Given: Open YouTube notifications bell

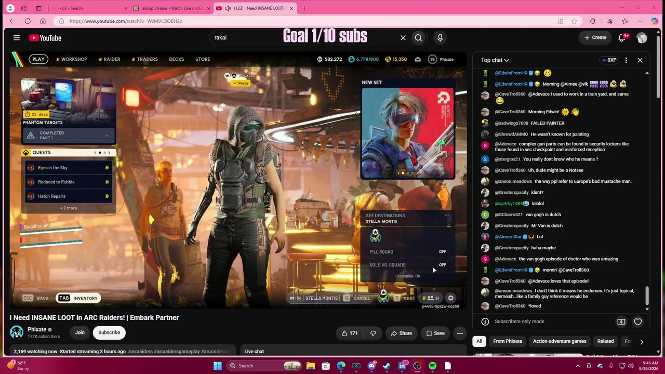Looking at the screenshot, I should pyautogui.click(x=622, y=37).
